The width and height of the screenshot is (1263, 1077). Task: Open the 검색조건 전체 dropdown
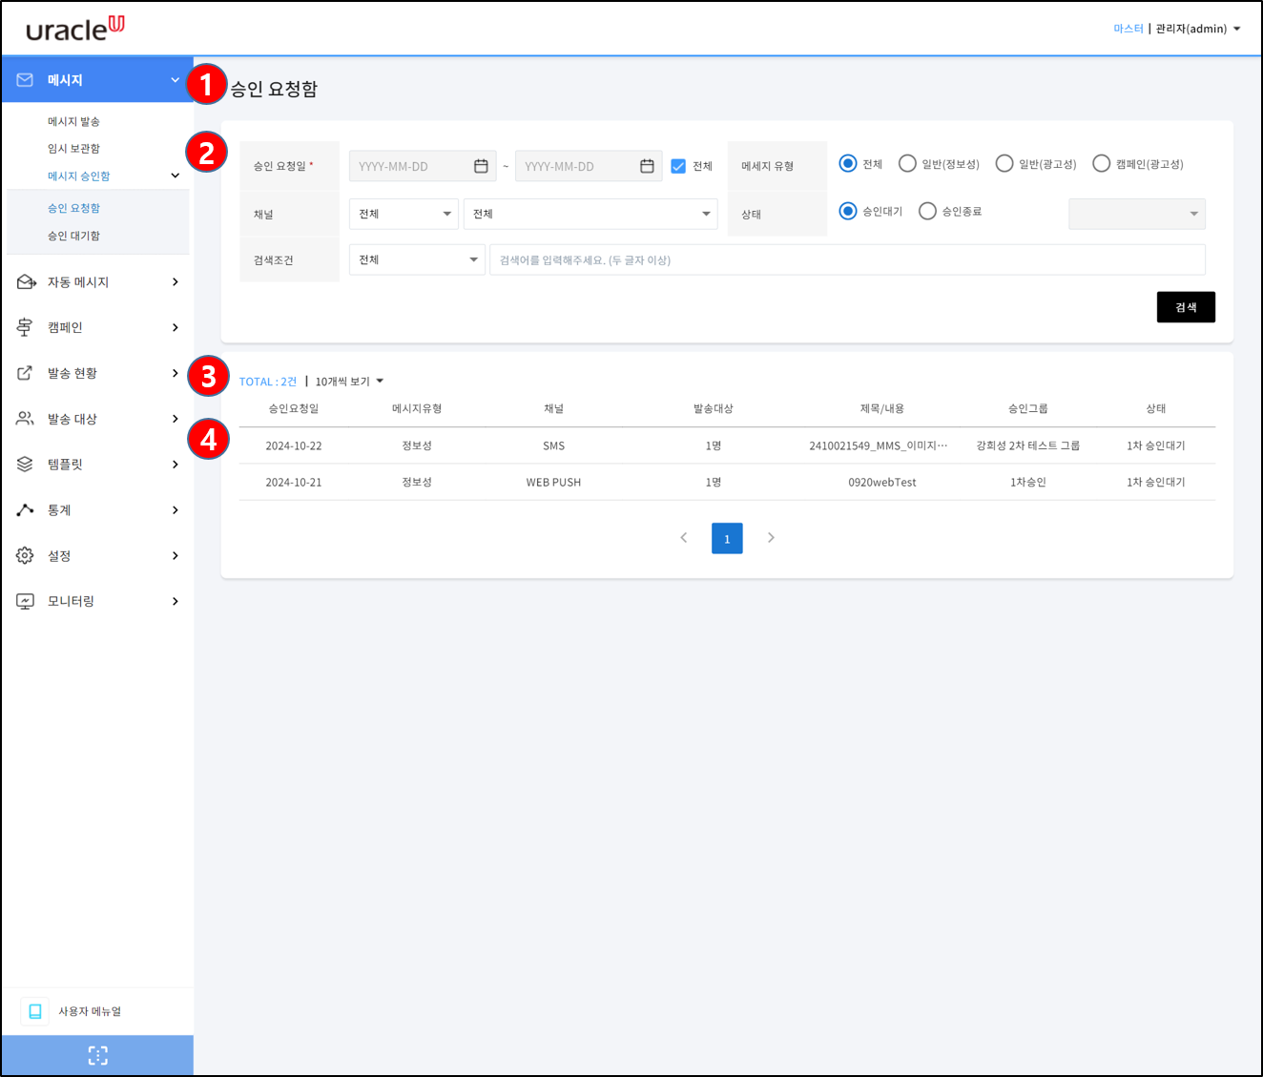[x=417, y=259]
